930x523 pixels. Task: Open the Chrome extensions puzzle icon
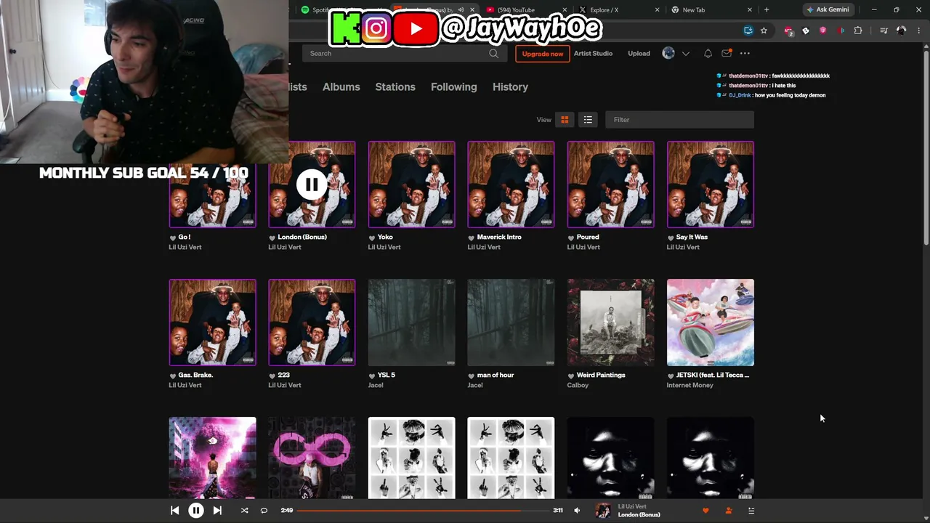858,31
